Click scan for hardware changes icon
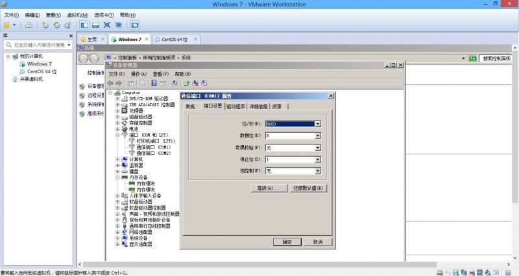The height and width of the screenshot is (276, 519). (x=175, y=84)
